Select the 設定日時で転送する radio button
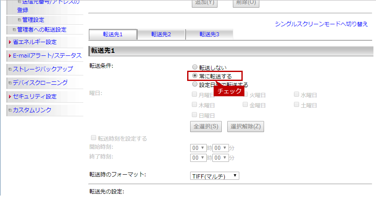Image resolution: width=376 pixels, height=216 pixels. [195, 84]
